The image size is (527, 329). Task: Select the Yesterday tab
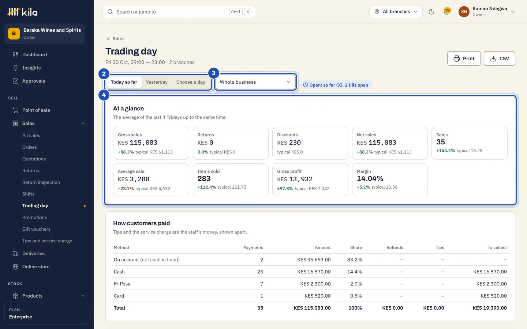pos(157,82)
